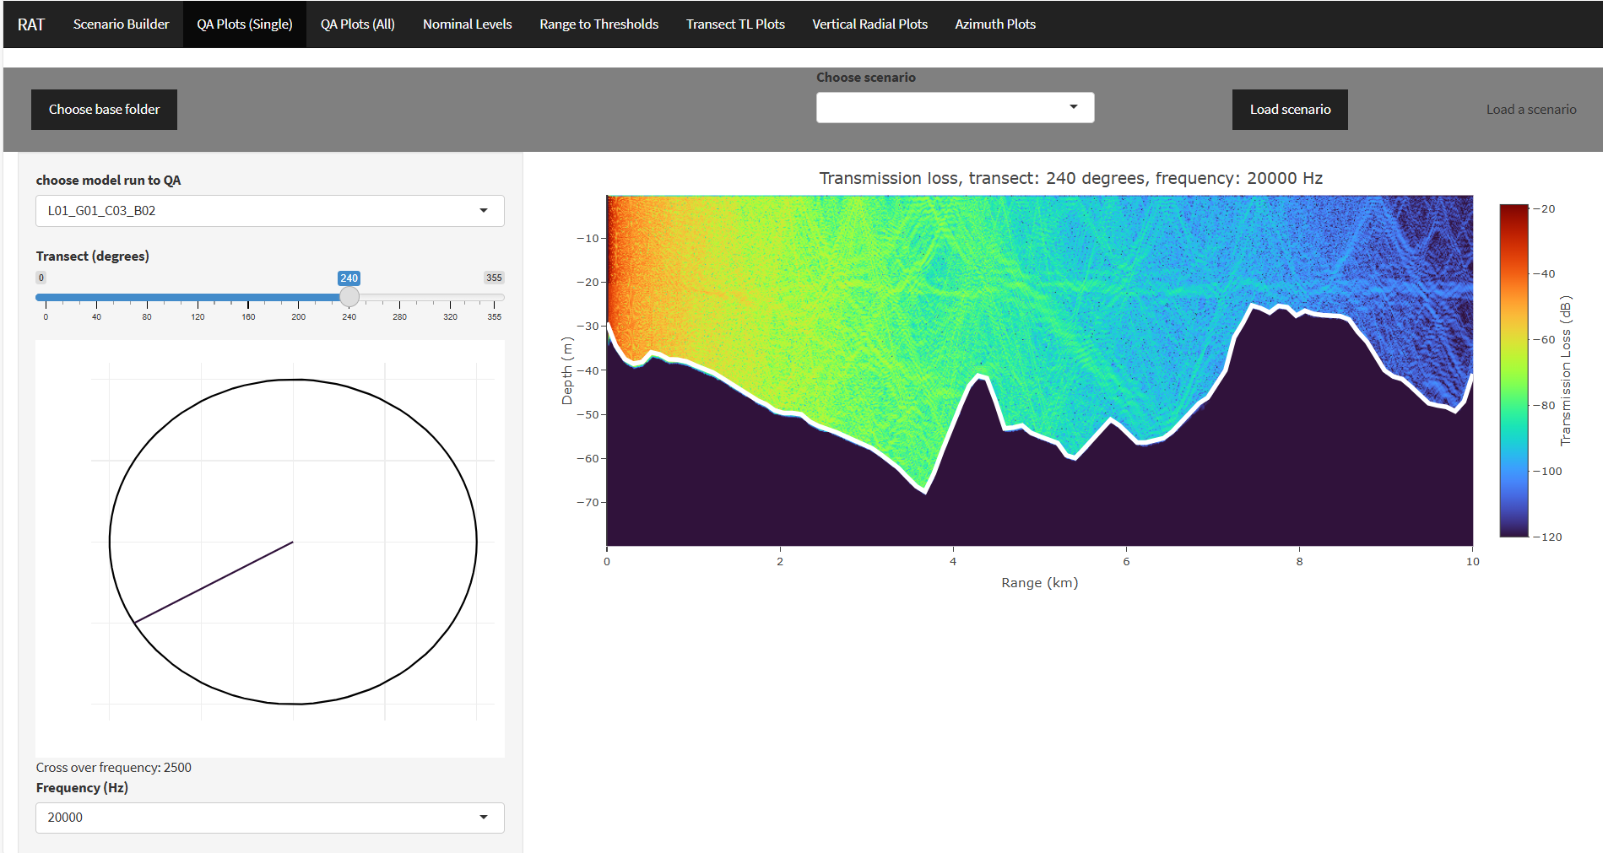This screenshot has width=1603, height=853.
Task: Click the plot title 'Transmission loss, transect: 240 degrees'
Action: [x=1070, y=178]
